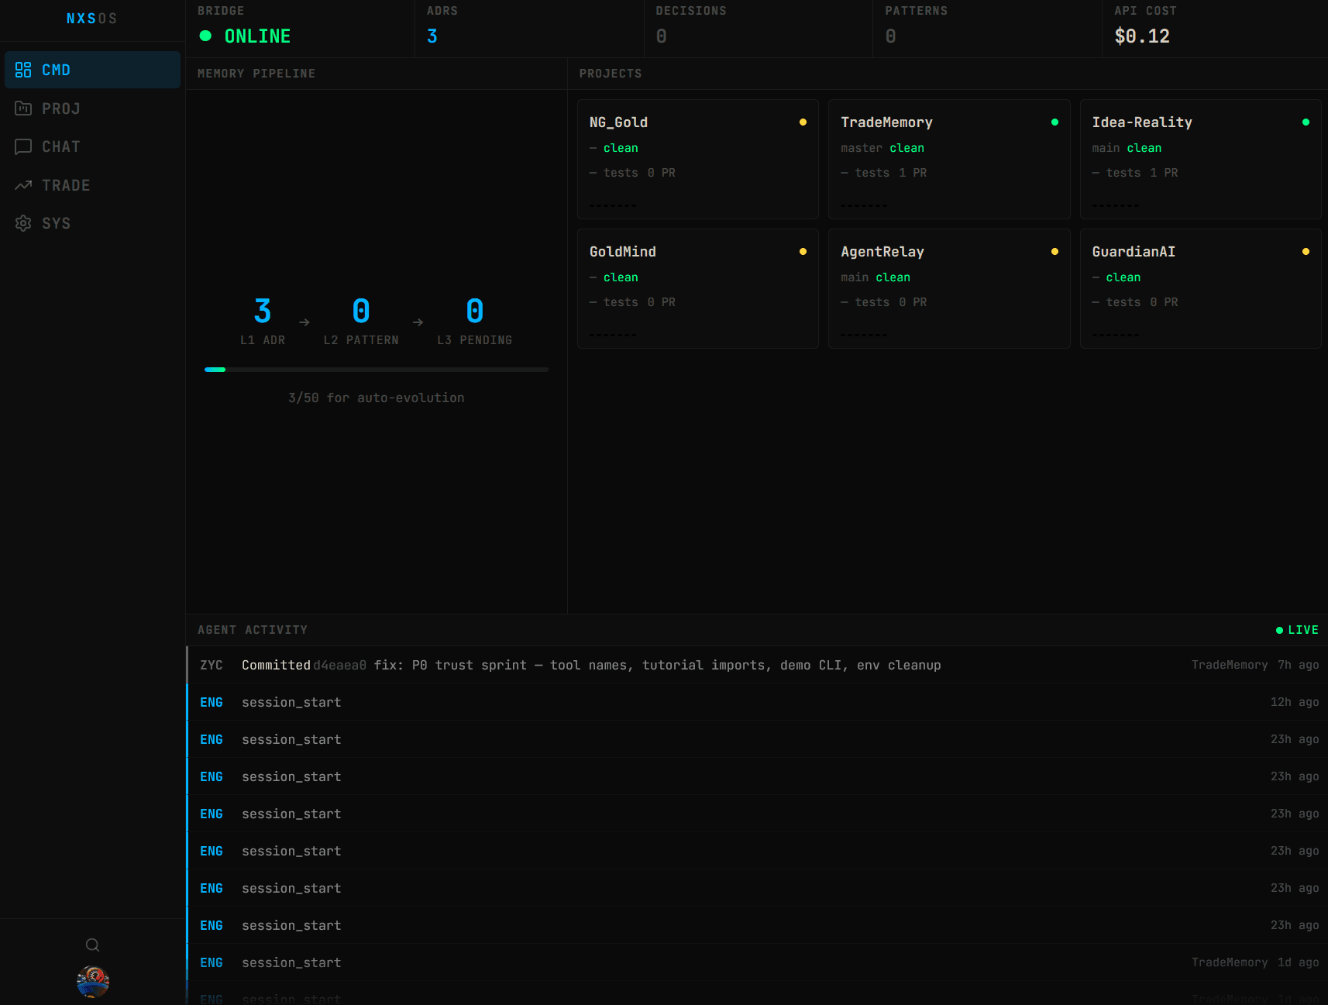Viewport: 1328px width, 1005px height.
Task: Open the TradeMemory project card
Action: 948,159
